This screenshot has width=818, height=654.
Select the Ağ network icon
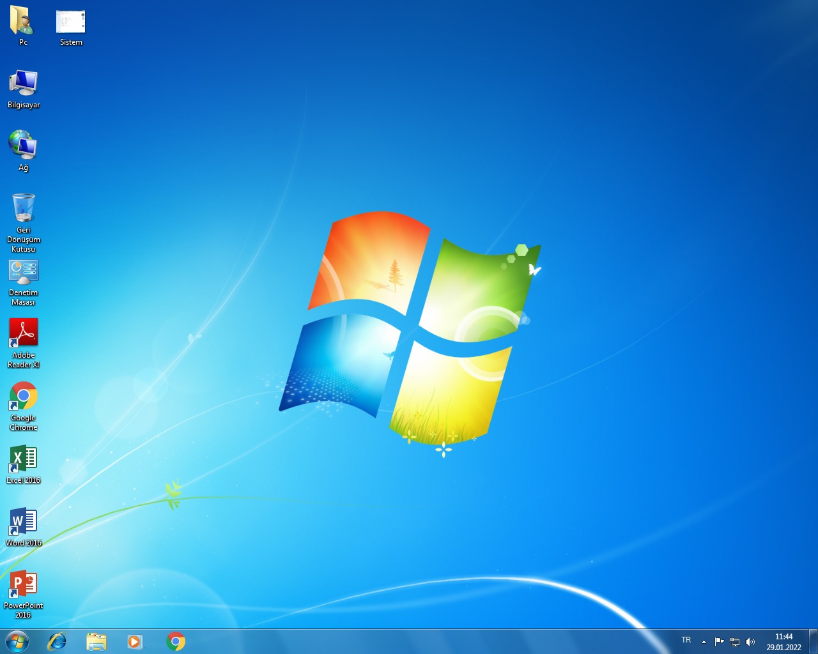pos(23,151)
